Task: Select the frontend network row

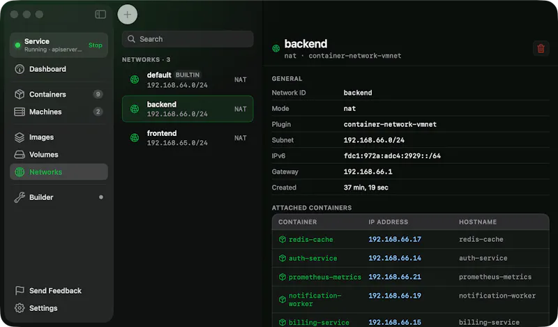Action: 188,138
